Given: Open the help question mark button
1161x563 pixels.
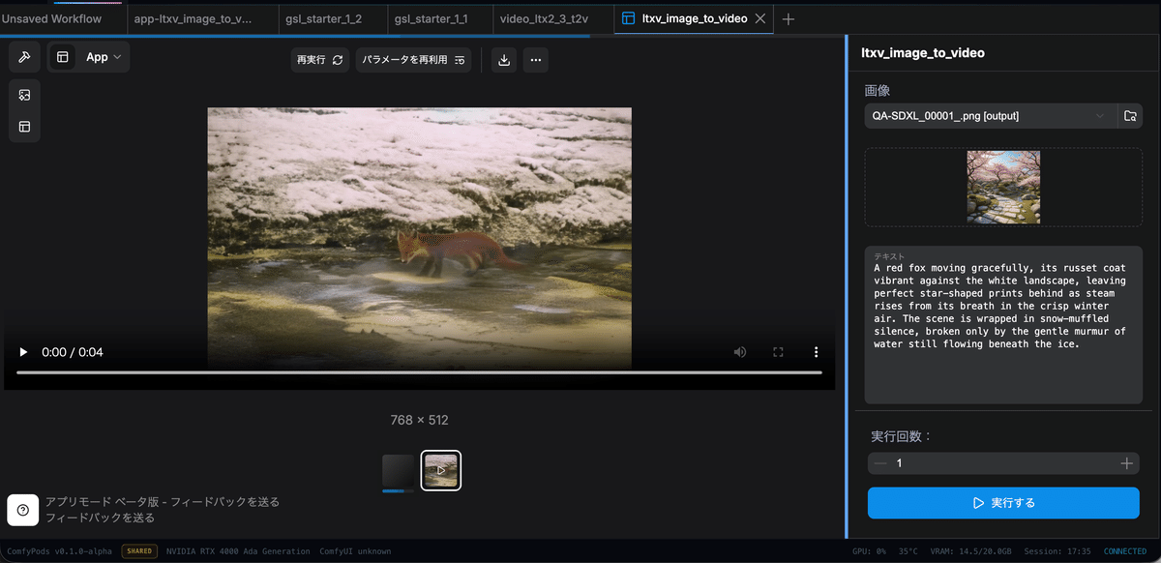Looking at the screenshot, I should [x=23, y=510].
